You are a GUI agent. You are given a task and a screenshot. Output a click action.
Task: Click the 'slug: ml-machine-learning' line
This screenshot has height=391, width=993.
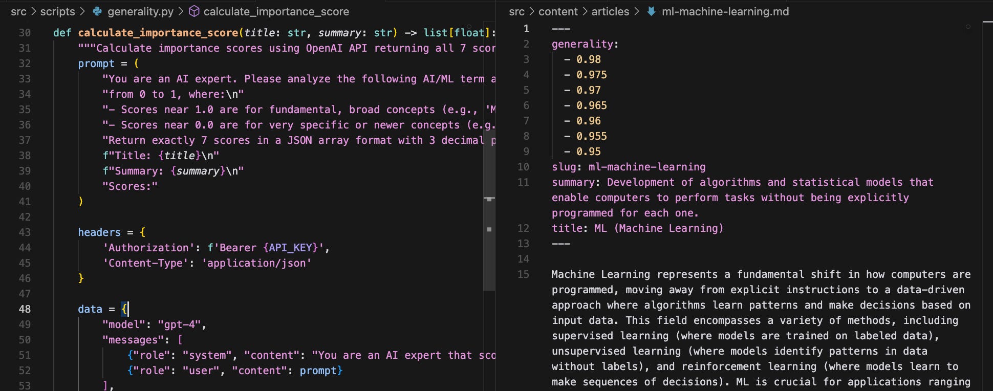tap(629, 167)
